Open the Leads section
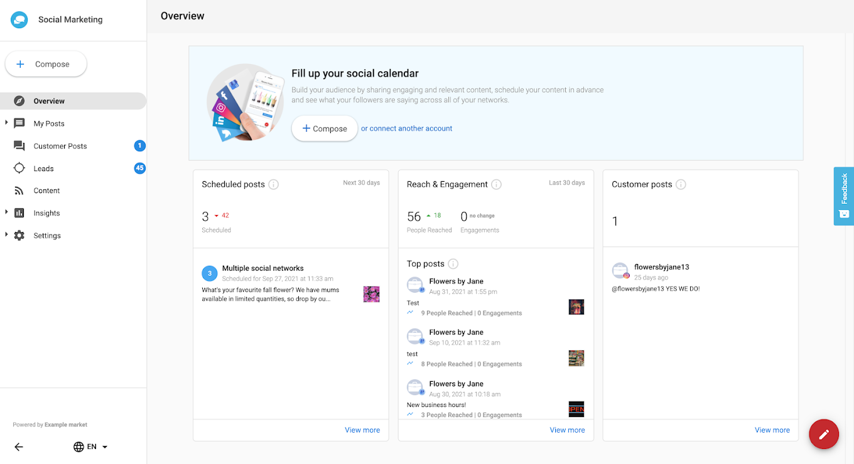 click(x=43, y=169)
